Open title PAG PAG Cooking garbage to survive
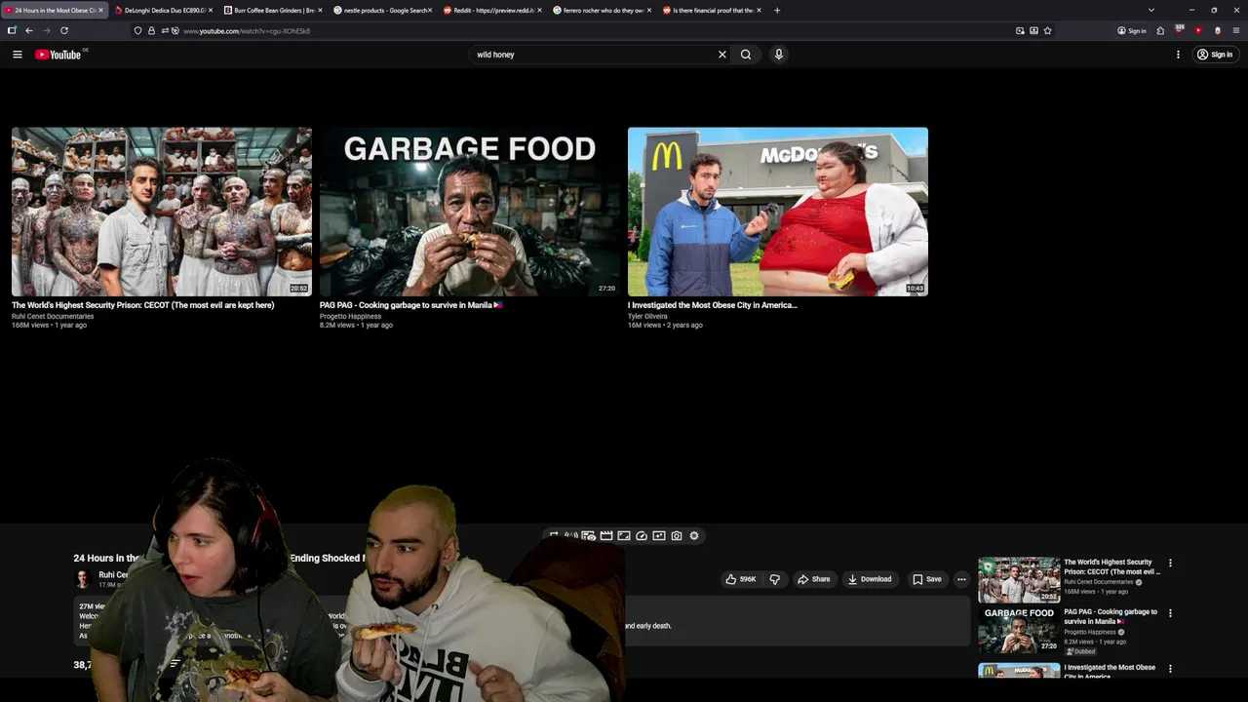 (x=410, y=305)
